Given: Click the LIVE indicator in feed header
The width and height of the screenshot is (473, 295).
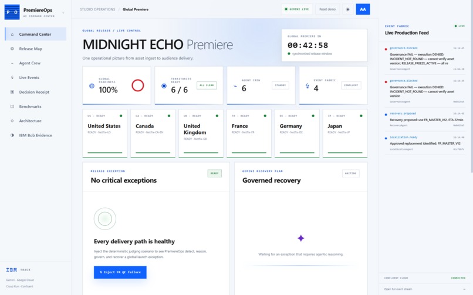Looking at the screenshot, I should click(x=460, y=26).
